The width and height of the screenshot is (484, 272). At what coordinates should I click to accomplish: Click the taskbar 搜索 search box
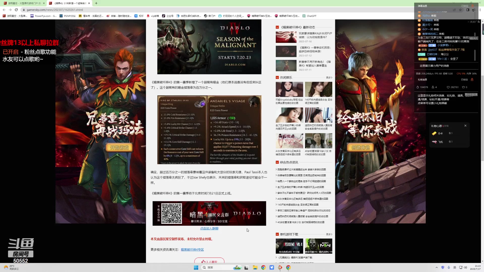click(x=221, y=267)
